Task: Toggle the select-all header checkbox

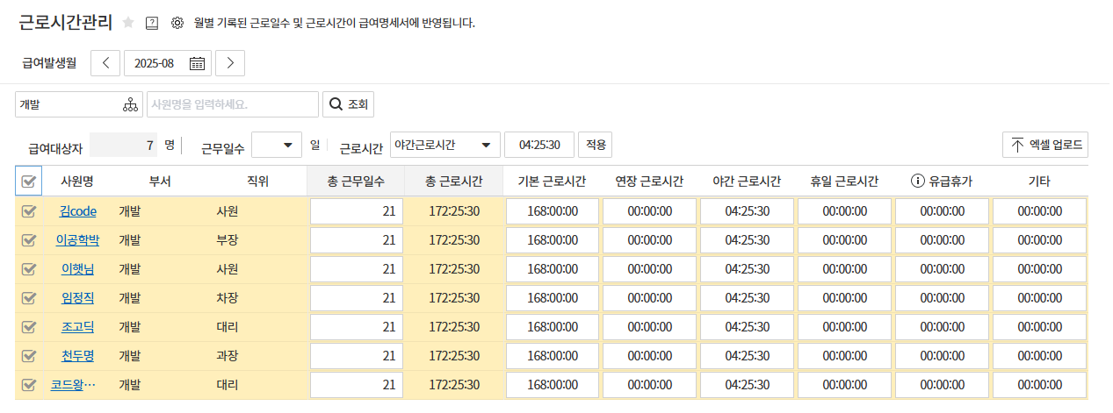Action: coord(29,182)
